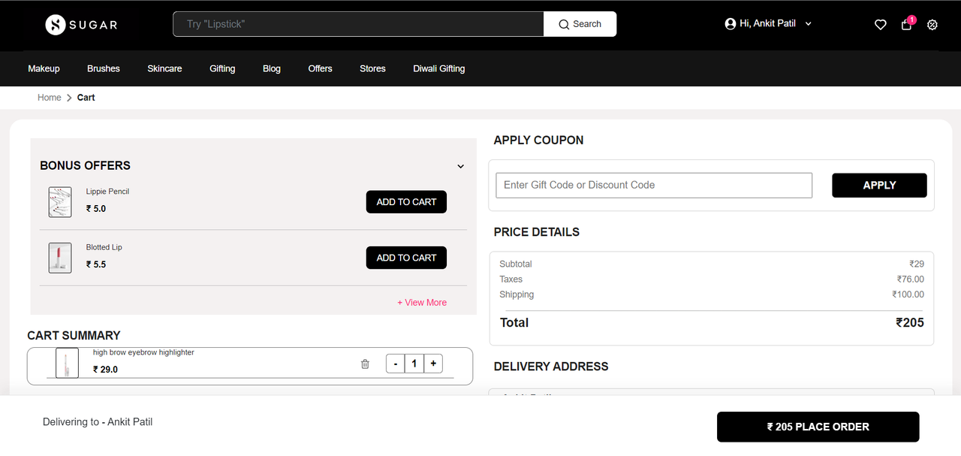Viewport: 961px width, 456px height.
Task: Click the ₹ 29.0 item price
Action: coord(105,370)
